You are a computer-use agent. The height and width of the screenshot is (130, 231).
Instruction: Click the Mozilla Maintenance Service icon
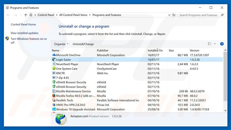click(x=54, y=91)
